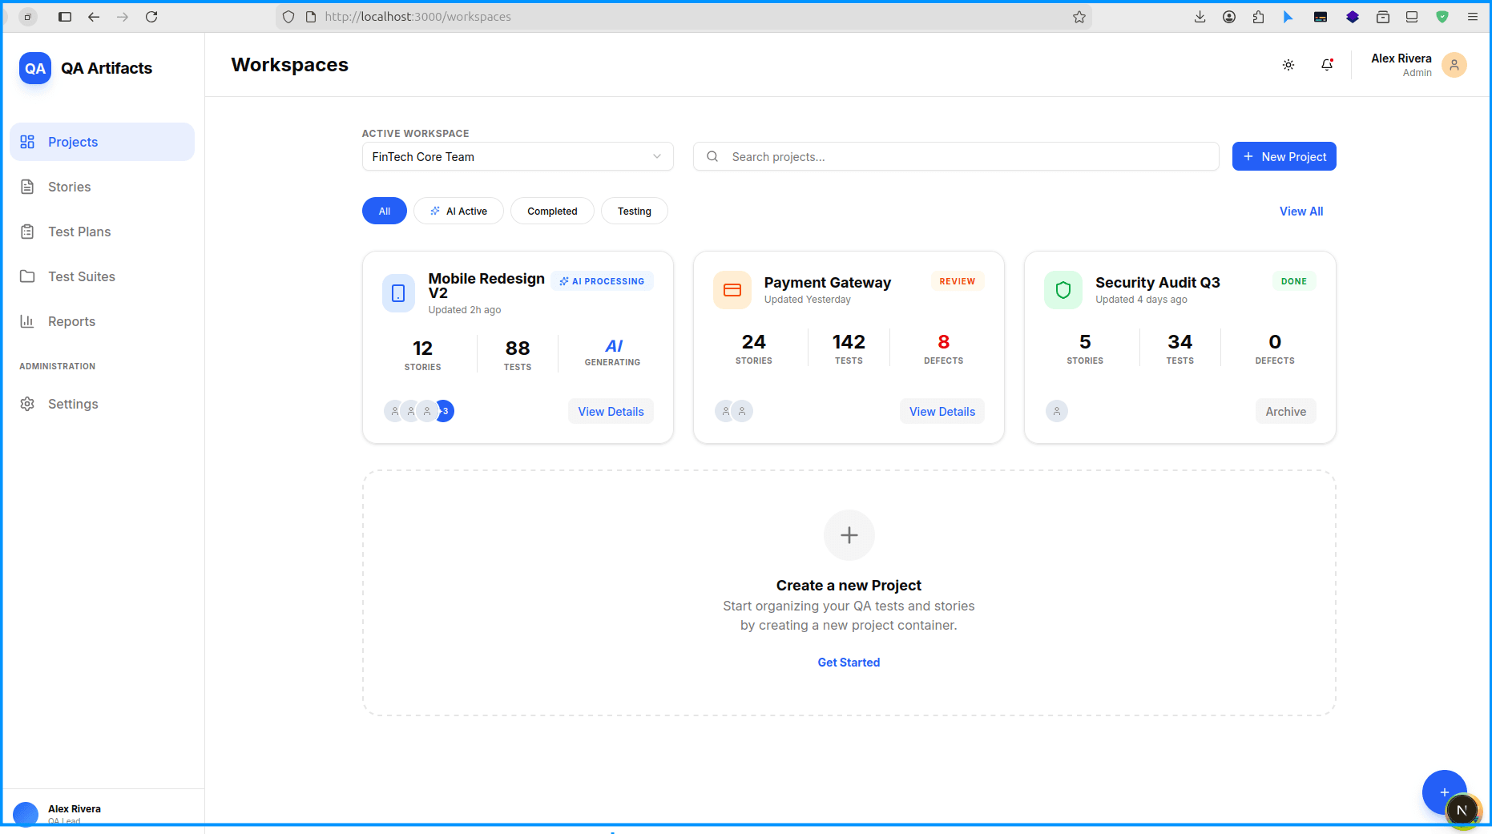Select the Stories sidebar icon
The image size is (1492, 834).
coord(27,186)
